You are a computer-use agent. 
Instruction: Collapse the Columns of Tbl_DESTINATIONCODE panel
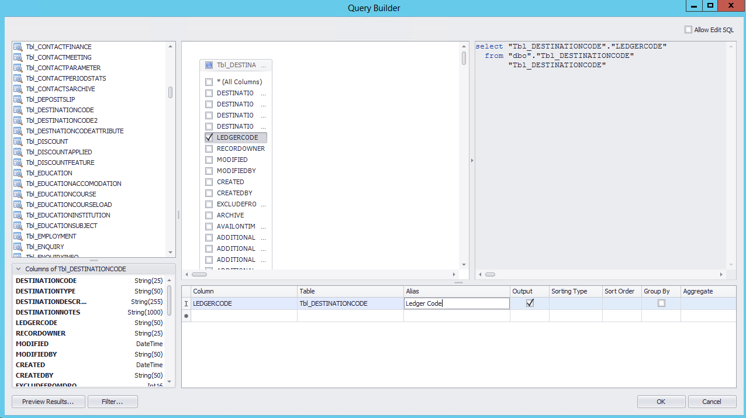(18, 269)
